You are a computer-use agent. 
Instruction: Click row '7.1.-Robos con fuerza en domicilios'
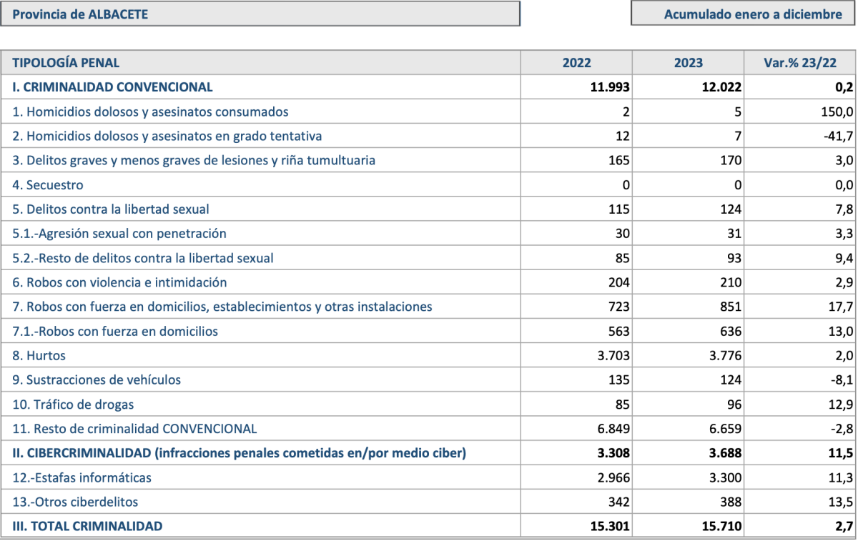[x=428, y=330]
